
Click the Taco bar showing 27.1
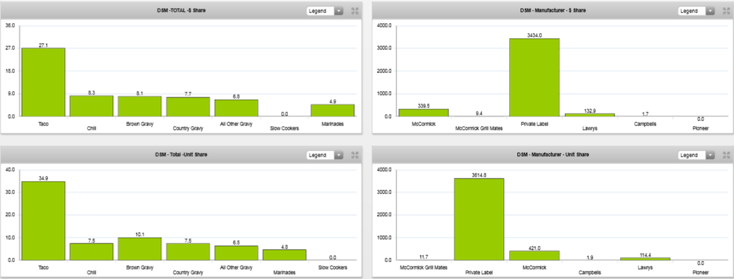pyautogui.click(x=43, y=82)
